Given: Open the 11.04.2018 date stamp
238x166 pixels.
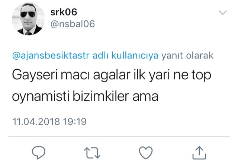Looking at the screenshot, I should [36, 122].
